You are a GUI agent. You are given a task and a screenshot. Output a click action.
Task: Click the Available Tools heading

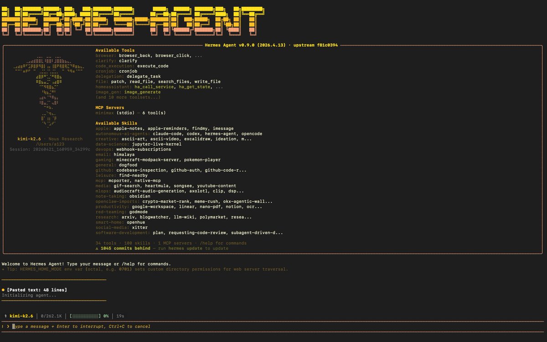(115, 51)
